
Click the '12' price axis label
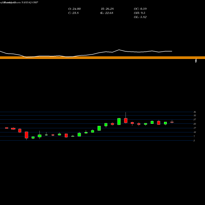tap(195, 132)
